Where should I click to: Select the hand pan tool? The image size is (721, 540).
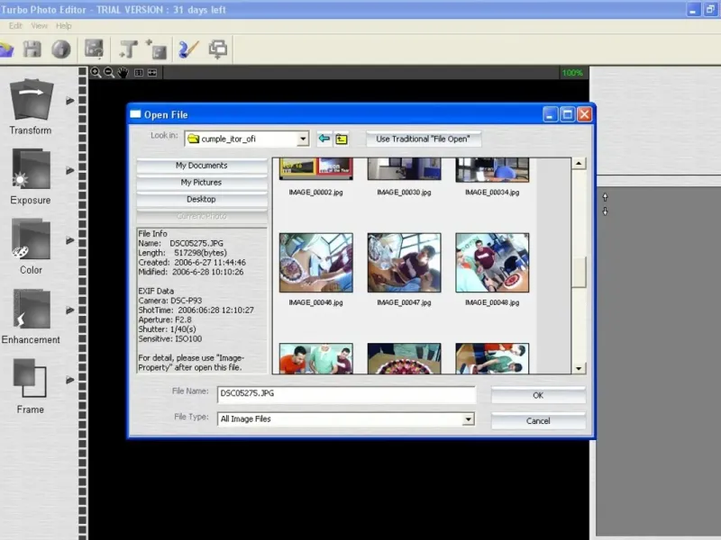point(123,72)
